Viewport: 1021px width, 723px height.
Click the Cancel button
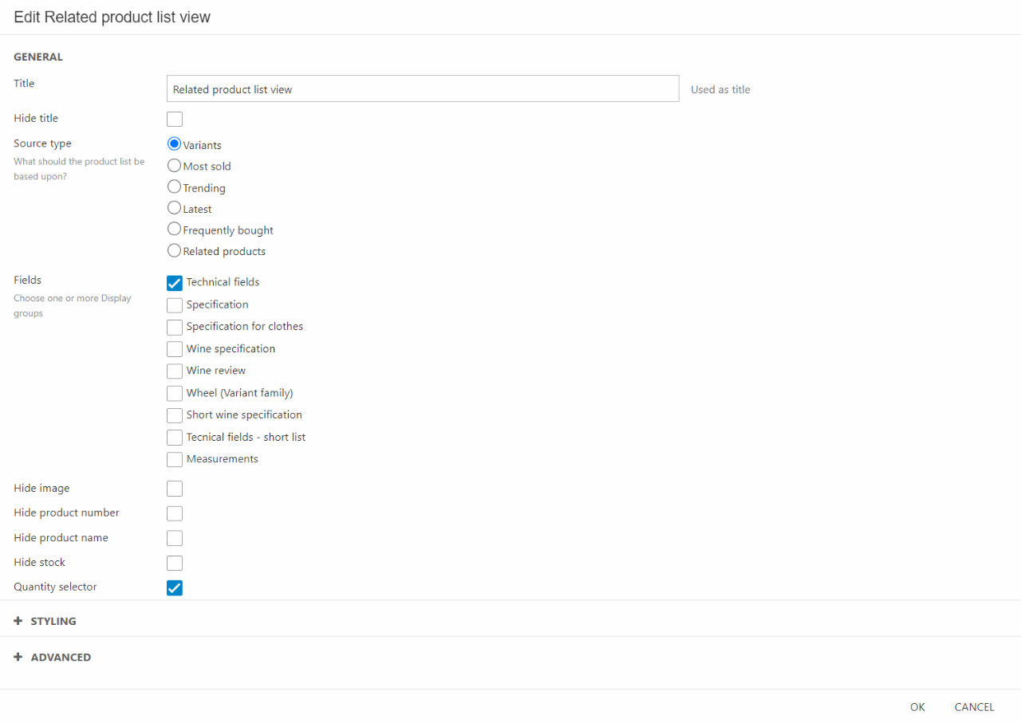(x=974, y=707)
